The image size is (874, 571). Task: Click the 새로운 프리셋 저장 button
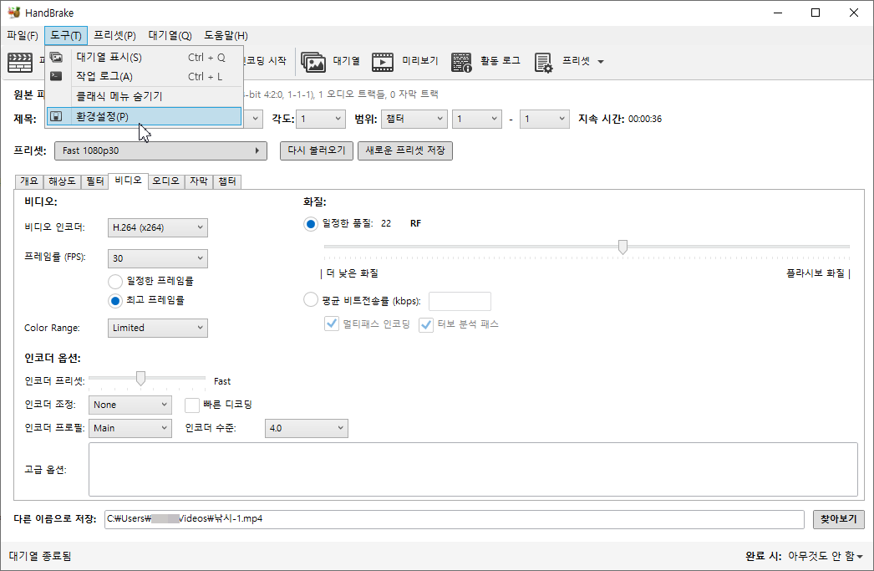405,150
